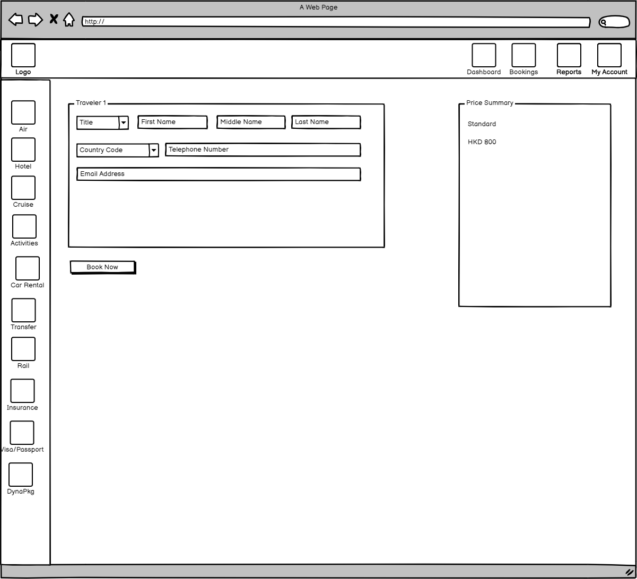Click the browser home icon
The image size is (637, 579).
click(x=69, y=20)
